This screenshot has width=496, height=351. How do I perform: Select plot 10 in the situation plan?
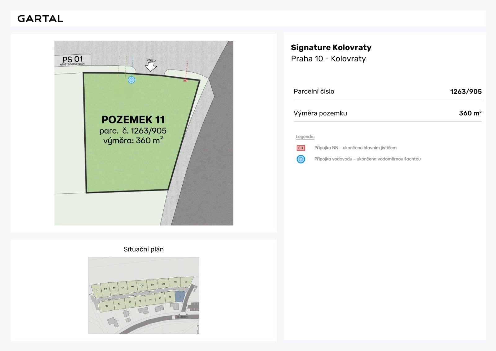click(x=186, y=282)
